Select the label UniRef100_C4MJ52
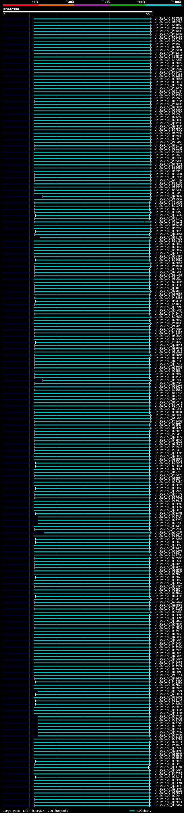This screenshot has width=184, height=813. 168,60
